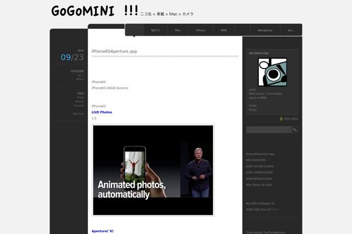The height and width of the screenshot is (234, 352).
Task: Open recent post NEX-5RX100M3 in right sidebar
Action: coord(256,160)
